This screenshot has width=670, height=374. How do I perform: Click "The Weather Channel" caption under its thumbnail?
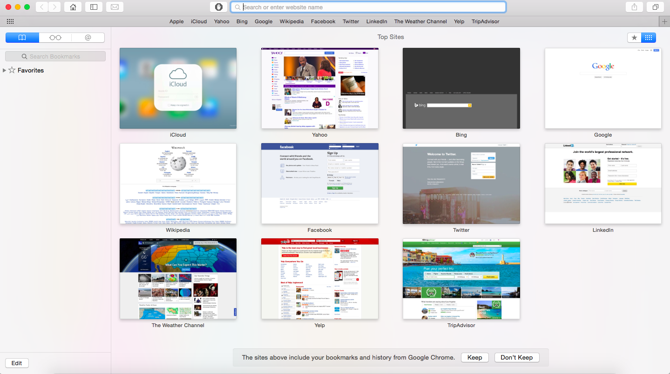coord(178,325)
